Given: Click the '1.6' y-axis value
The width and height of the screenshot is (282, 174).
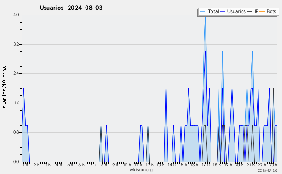Looking at the screenshot, I should click(x=16, y=103).
